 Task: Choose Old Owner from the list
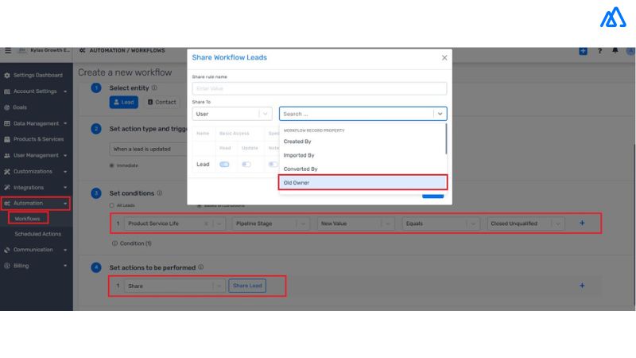click(363, 183)
